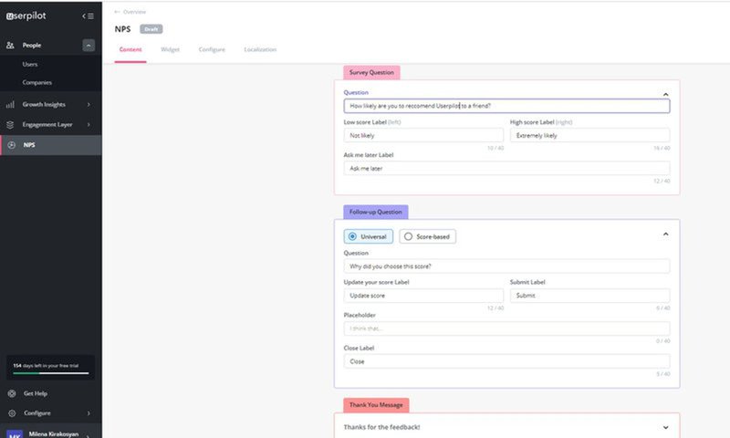Open the Localization tab
Viewport: 730px width, 438px height.
260,49
